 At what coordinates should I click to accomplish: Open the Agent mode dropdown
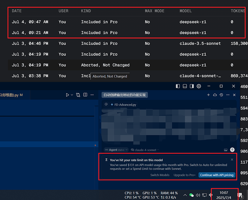(x=116, y=150)
